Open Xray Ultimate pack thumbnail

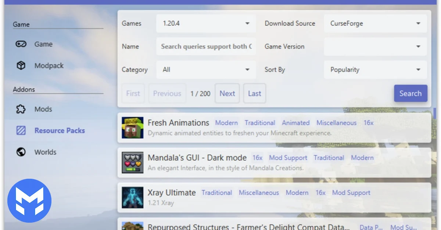(x=133, y=197)
